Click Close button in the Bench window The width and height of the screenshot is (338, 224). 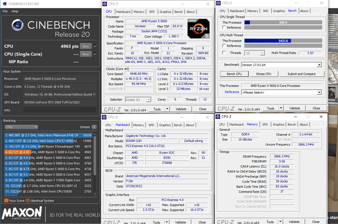coord(316,108)
